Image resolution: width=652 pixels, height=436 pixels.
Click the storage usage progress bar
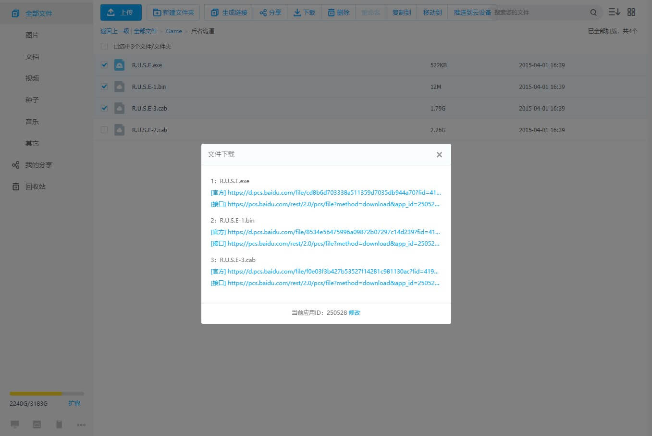pos(47,394)
